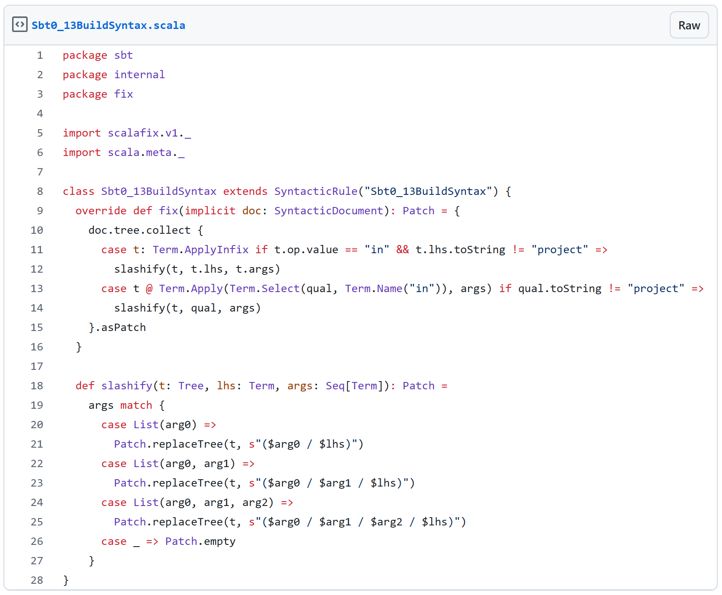
Task: Click the Term.ApplyInfix type on line 11
Action: (200, 250)
